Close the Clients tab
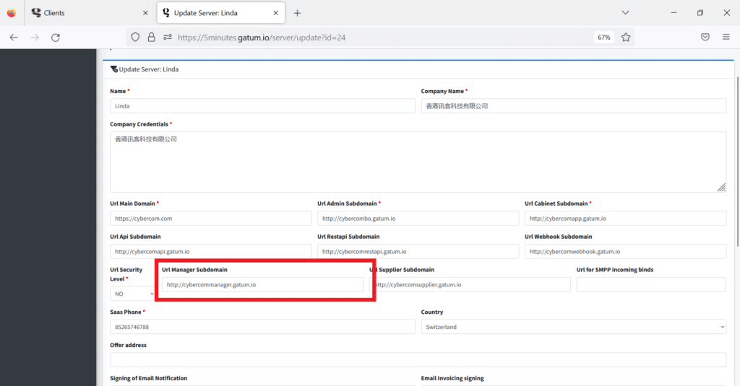This screenshot has height=386, width=740. click(145, 13)
